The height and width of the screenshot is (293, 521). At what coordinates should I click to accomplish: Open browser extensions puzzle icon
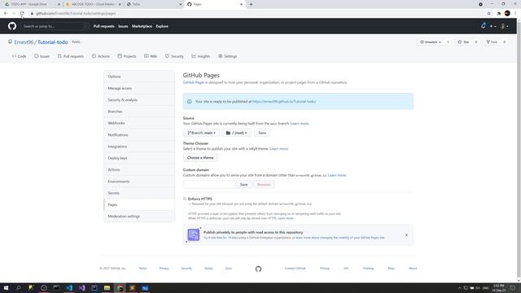click(x=499, y=14)
